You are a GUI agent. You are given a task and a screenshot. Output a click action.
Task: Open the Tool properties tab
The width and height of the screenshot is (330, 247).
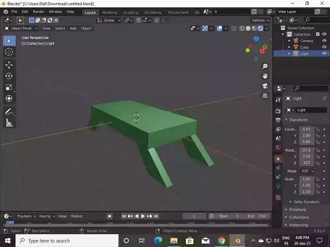[x=278, y=100]
